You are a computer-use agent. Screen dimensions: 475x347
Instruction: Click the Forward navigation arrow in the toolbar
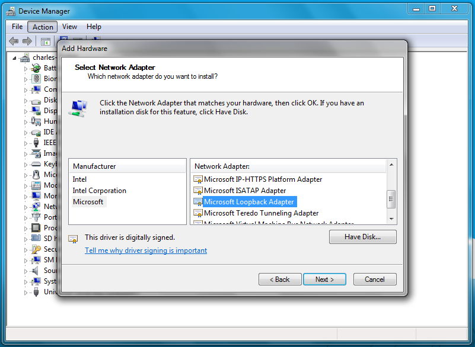click(27, 41)
